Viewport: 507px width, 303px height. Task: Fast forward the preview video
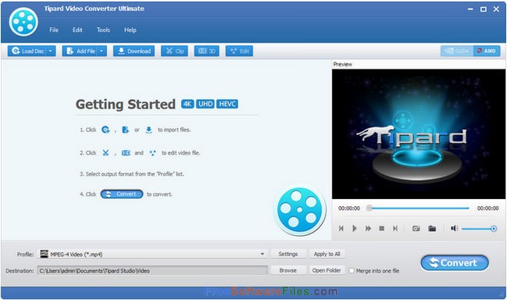point(368,228)
